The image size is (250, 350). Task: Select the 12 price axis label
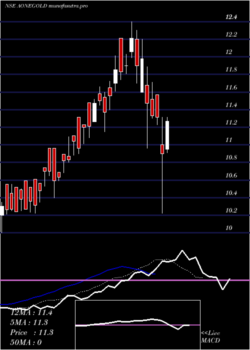[229, 52]
